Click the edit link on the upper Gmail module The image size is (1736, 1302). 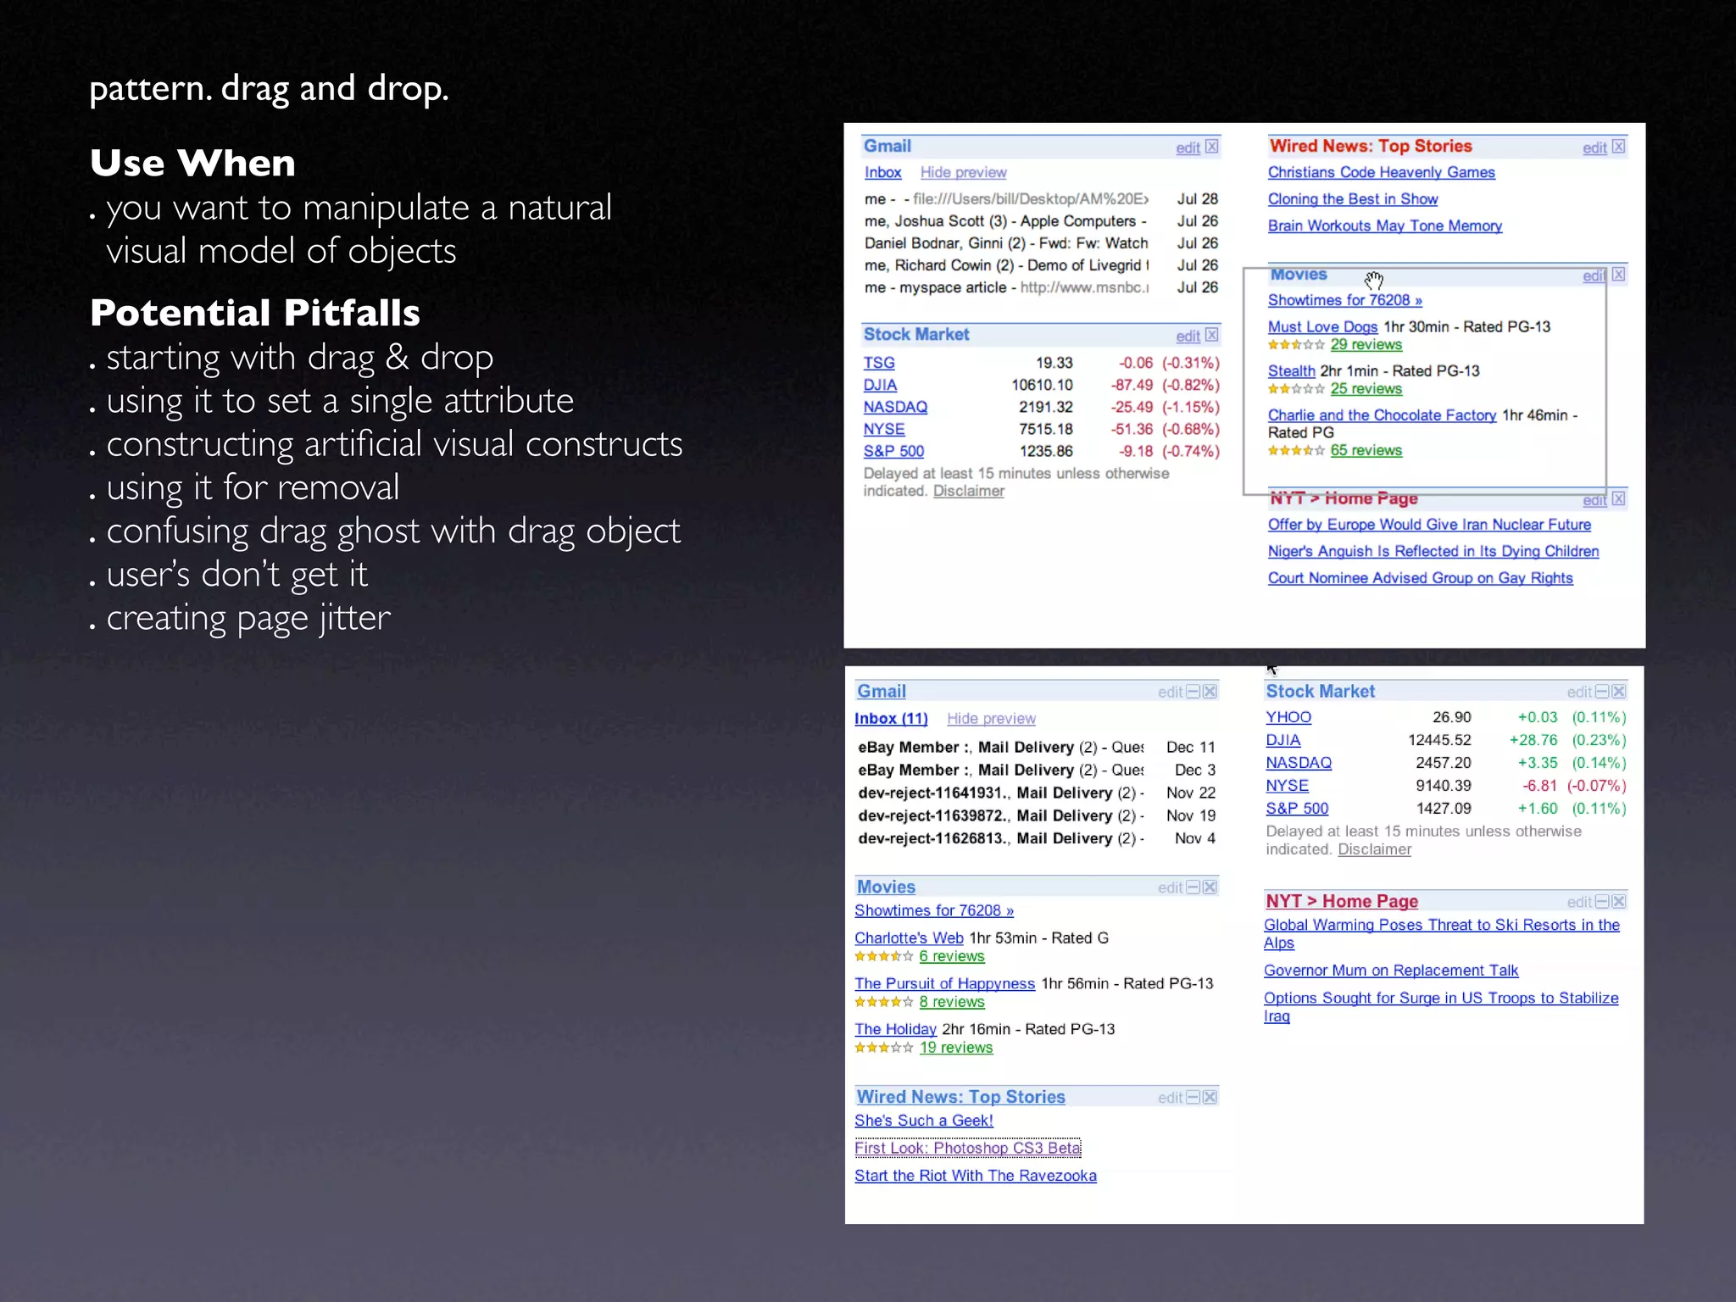[1188, 147]
